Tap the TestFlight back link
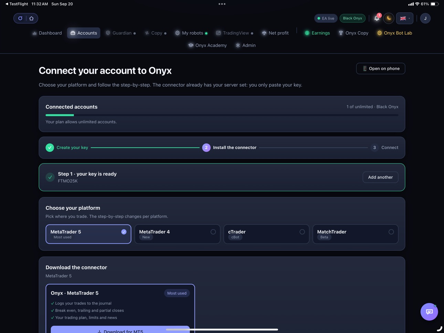 point(17,4)
